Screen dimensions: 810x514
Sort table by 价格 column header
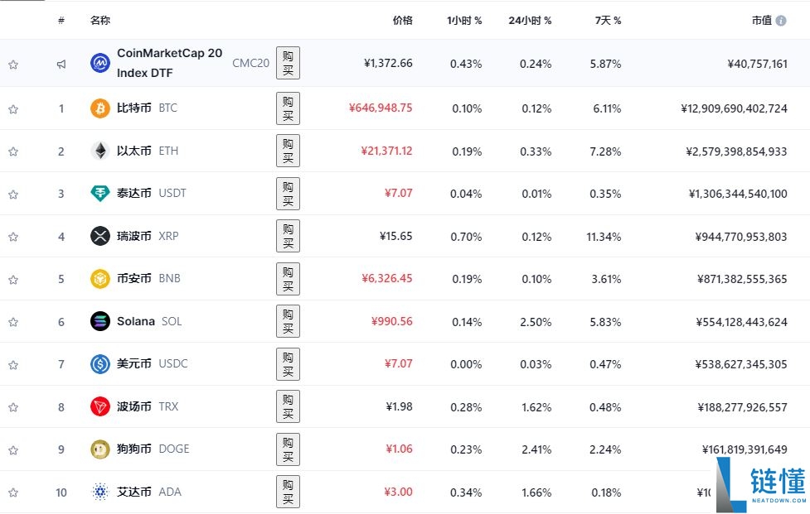pyautogui.click(x=402, y=21)
